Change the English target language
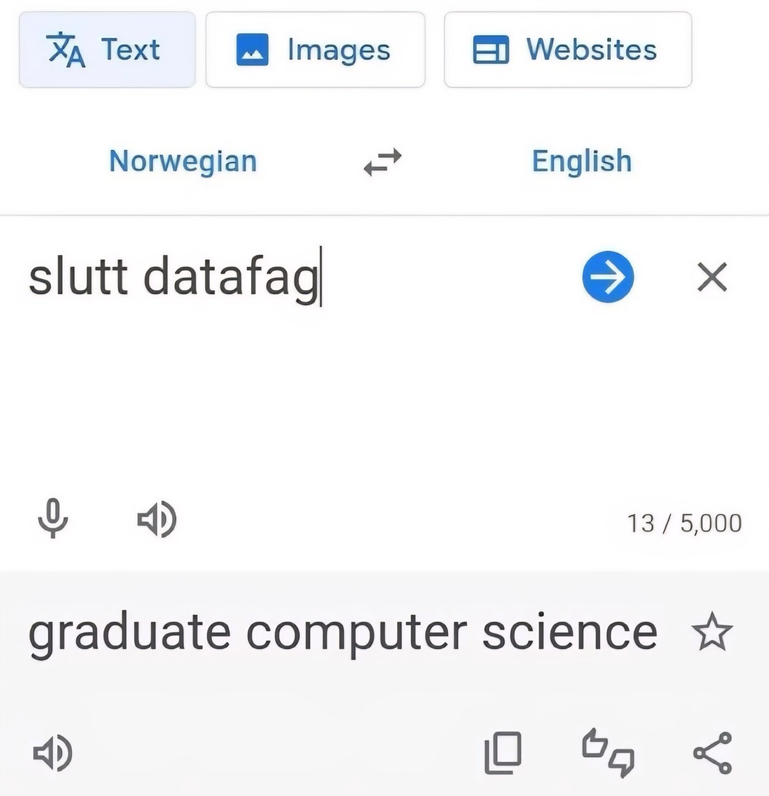The height and width of the screenshot is (796, 769). pyautogui.click(x=582, y=161)
